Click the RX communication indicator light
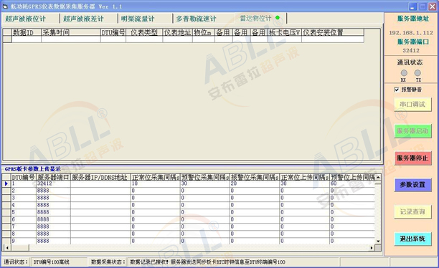Viewport: 439px width, 268px height. coord(404,73)
